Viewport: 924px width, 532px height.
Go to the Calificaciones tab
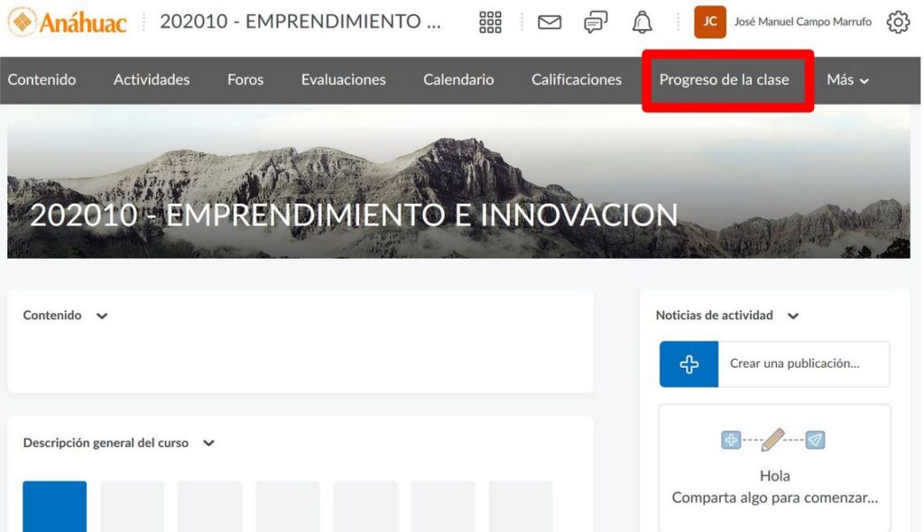(576, 80)
